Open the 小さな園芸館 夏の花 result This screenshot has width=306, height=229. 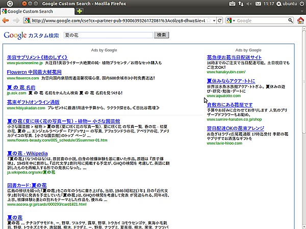click(63, 121)
